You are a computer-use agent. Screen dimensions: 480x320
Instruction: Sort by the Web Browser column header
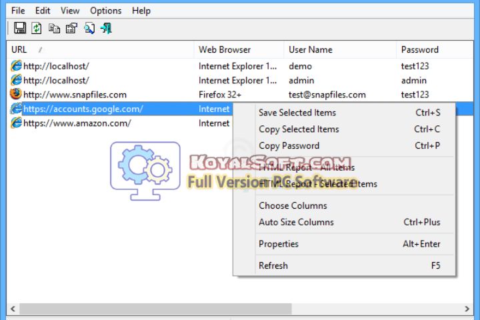coord(239,49)
